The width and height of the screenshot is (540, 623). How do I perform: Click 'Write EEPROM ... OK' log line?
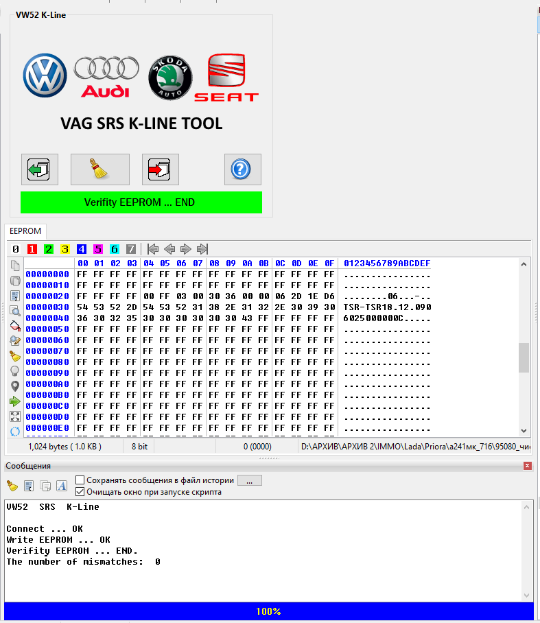[58, 539]
